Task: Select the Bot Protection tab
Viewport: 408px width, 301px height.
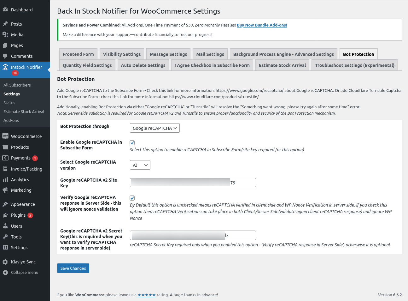Action: click(x=358, y=54)
